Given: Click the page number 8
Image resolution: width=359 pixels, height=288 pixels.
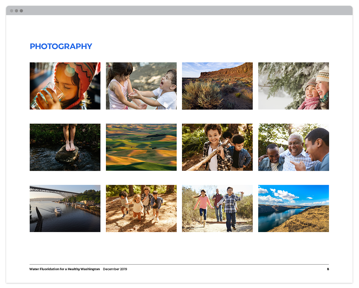Looking at the screenshot, I should 328,269.
